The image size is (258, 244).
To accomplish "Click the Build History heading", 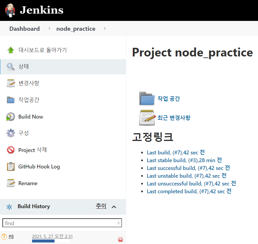I will (34, 206).
